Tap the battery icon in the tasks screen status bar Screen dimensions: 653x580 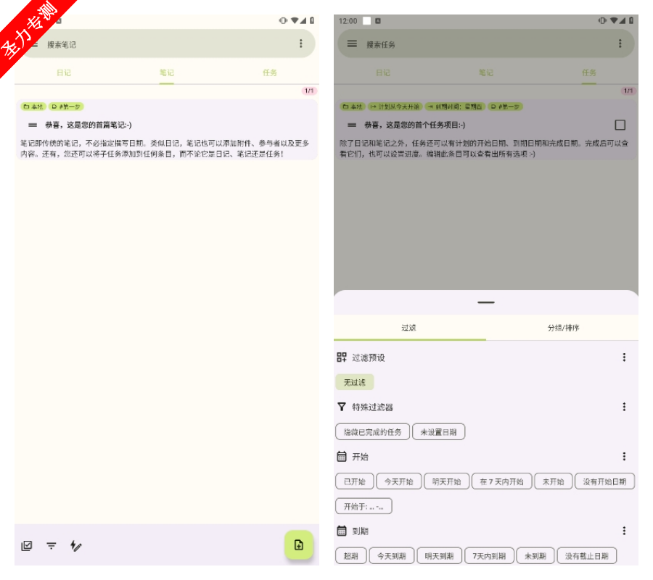[x=631, y=20]
